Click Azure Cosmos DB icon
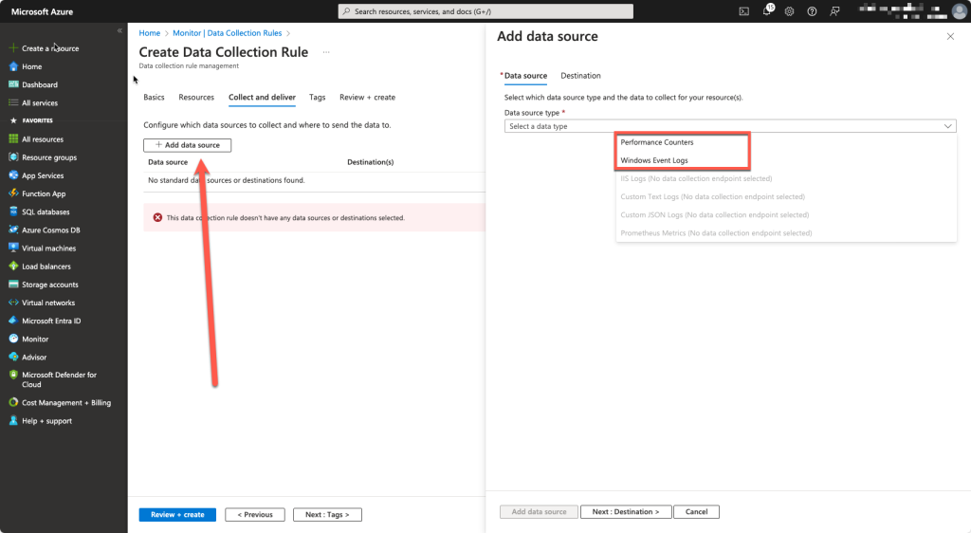The height and width of the screenshot is (533, 971). coord(13,230)
